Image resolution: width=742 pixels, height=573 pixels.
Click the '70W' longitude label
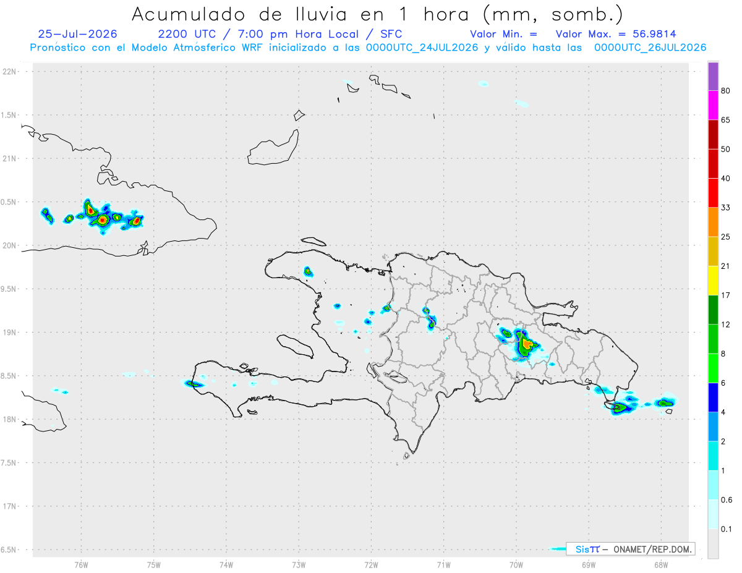[x=516, y=565]
